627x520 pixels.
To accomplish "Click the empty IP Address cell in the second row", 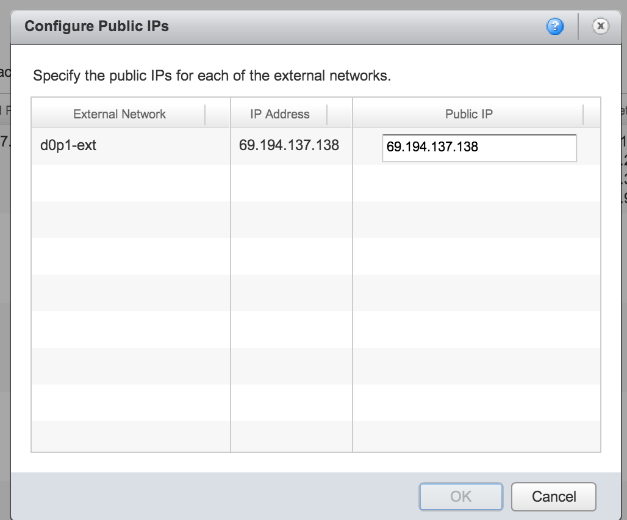I will point(291,183).
